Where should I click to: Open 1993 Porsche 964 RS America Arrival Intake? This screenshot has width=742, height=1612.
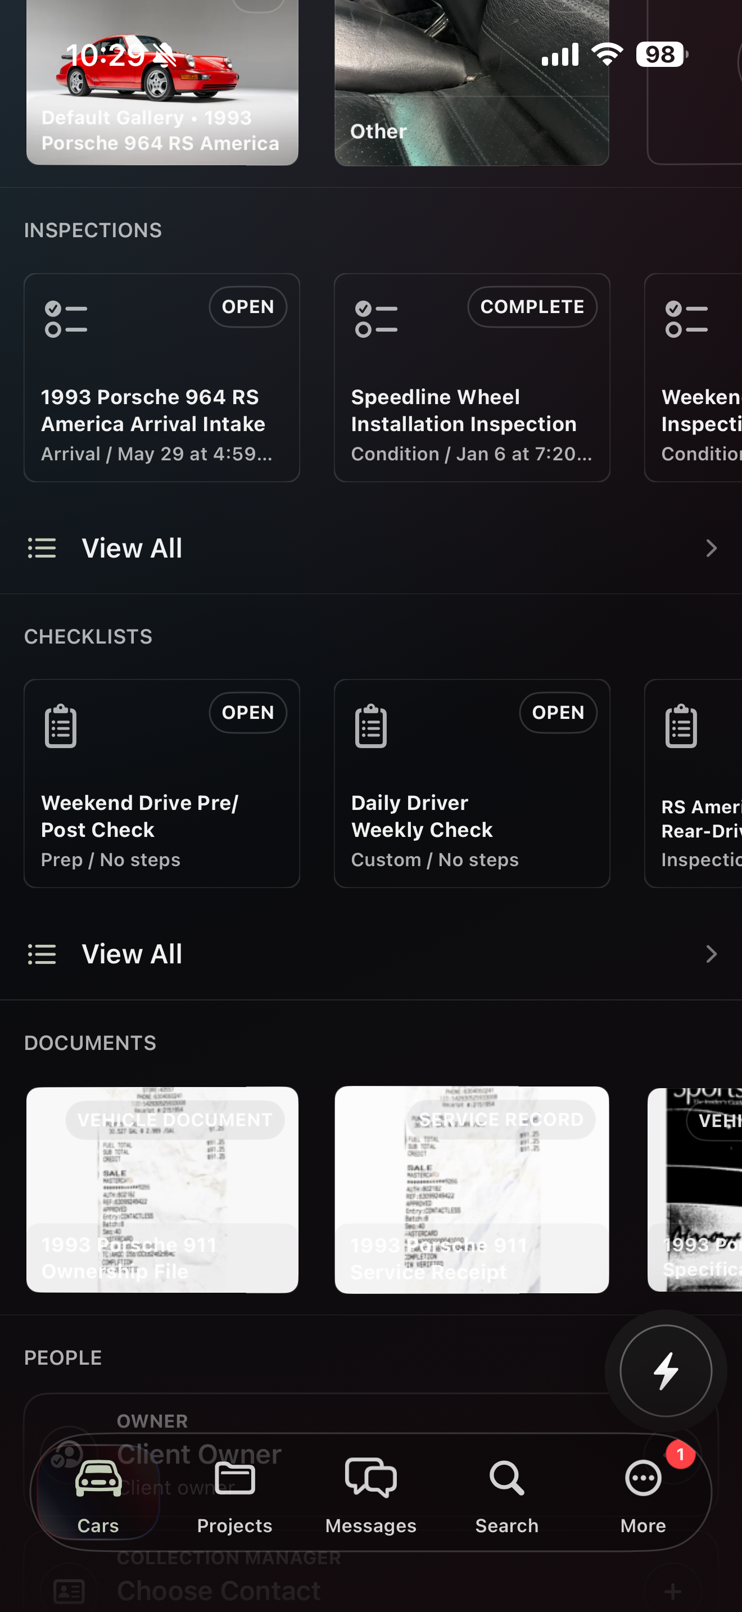162,377
